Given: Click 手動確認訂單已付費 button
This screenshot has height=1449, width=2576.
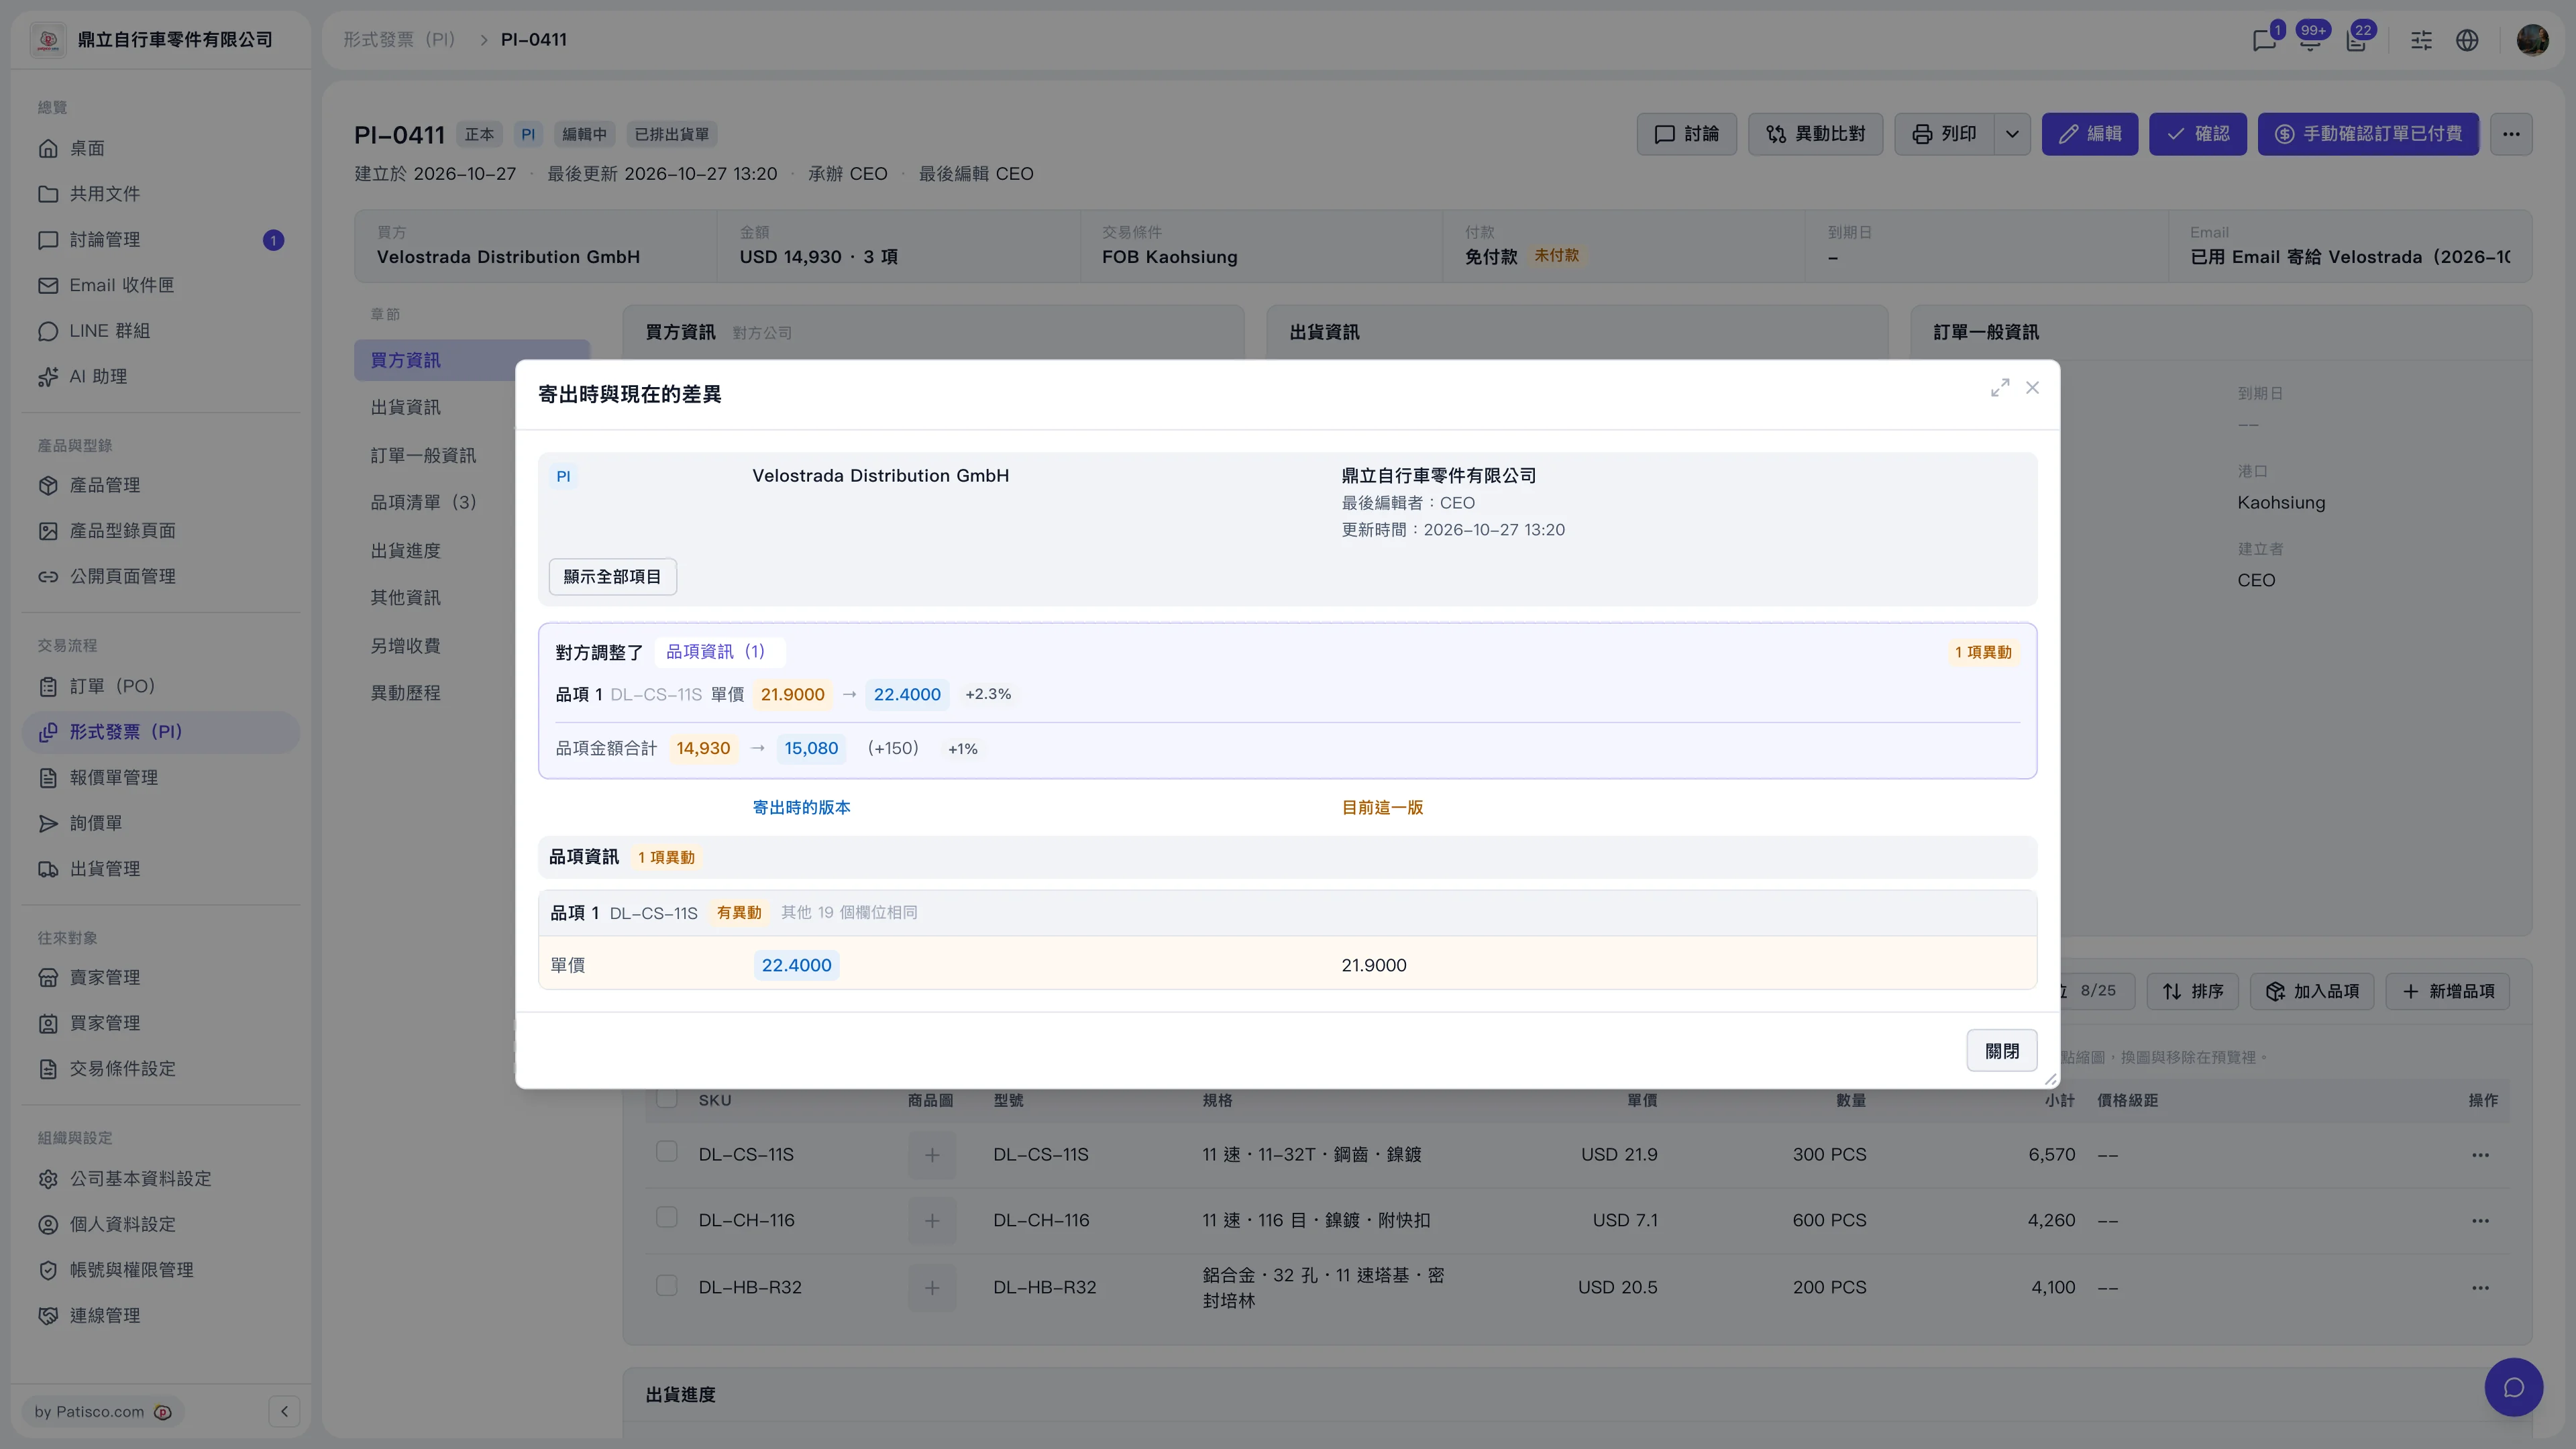Looking at the screenshot, I should click(2368, 134).
